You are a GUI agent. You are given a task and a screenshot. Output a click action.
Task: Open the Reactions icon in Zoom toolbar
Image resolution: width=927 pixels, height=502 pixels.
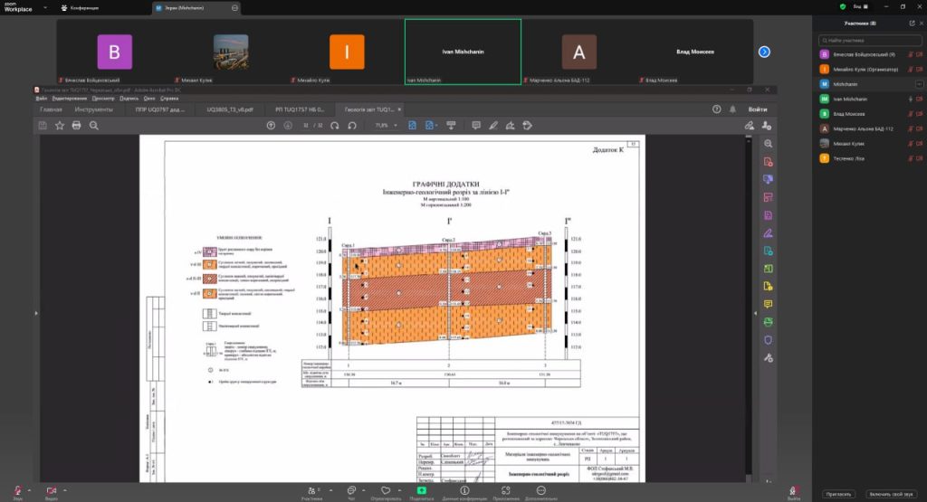[x=386, y=488]
